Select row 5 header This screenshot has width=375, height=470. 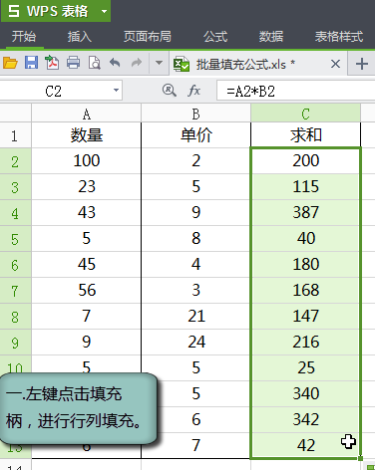point(15,239)
